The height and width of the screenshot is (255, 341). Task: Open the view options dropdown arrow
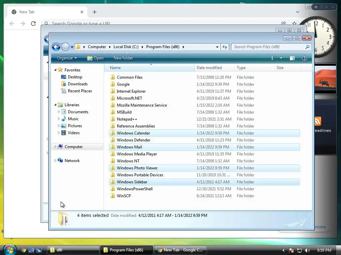pos(281,58)
